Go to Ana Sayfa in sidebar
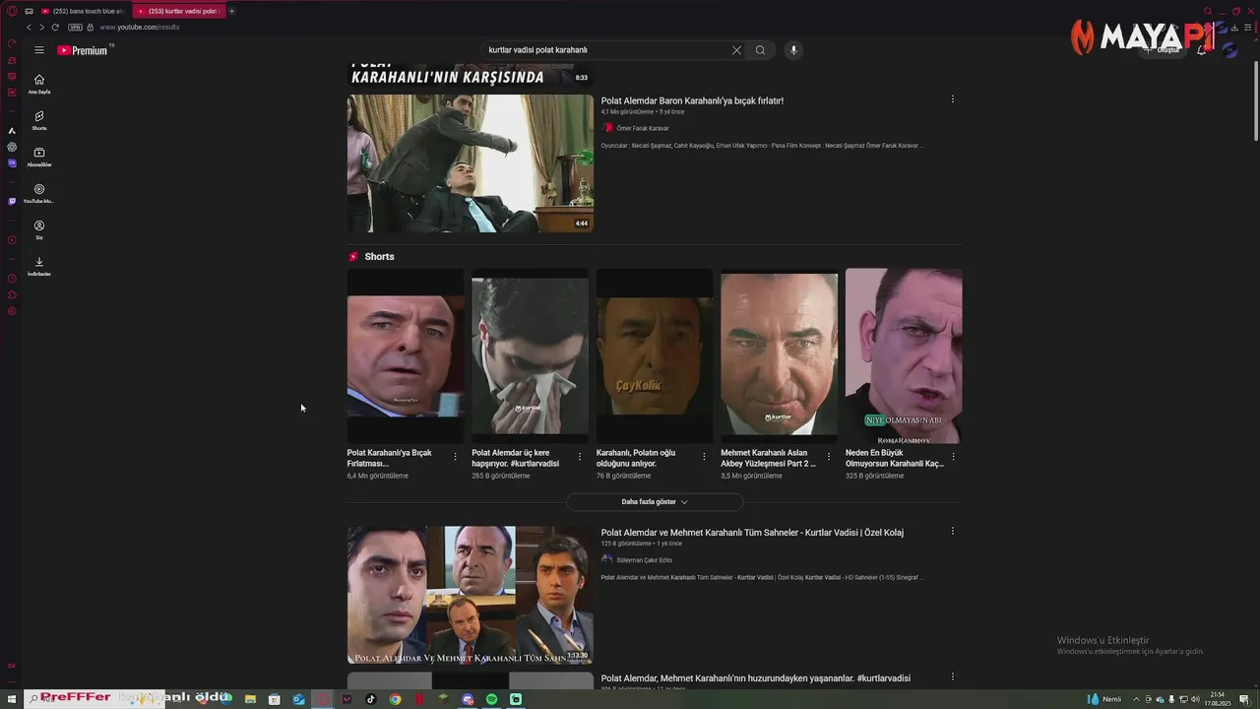Image resolution: width=1260 pixels, height=709 pixels. click(39, 84)
